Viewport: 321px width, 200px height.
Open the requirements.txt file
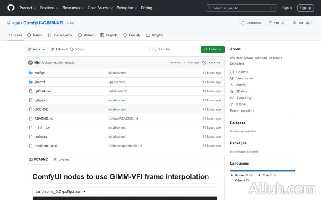click(x=46, y=146)
